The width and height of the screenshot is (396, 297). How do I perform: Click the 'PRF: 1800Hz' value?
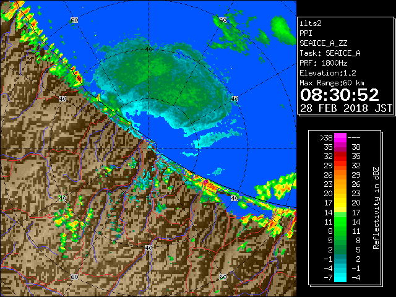[323, 63]
